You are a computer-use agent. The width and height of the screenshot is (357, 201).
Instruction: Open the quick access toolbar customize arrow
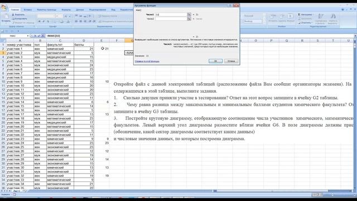18,31
